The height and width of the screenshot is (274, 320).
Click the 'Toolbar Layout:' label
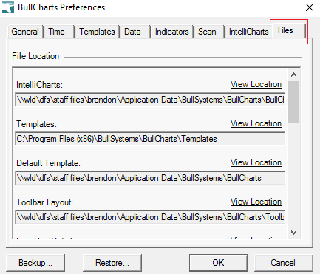click(45, 202)
